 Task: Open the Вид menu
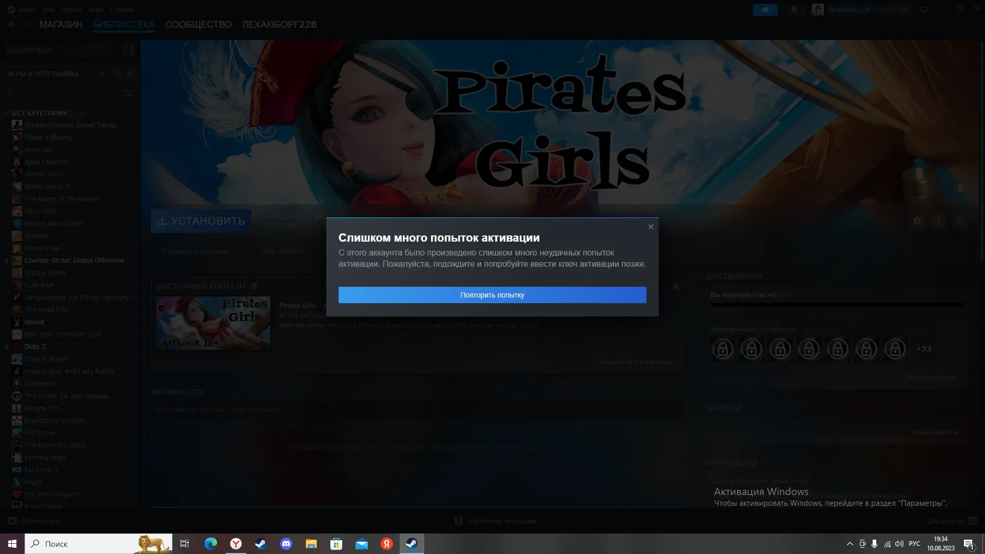click(49, 9)
